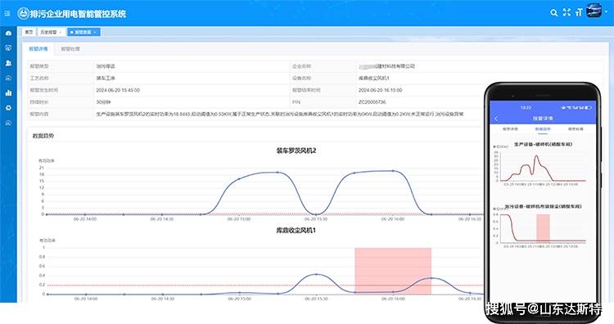The width and height of the screenshot is (614, 324).
Task: Tap the pink alarm band in phone lower chart
Action: point(543,227)
